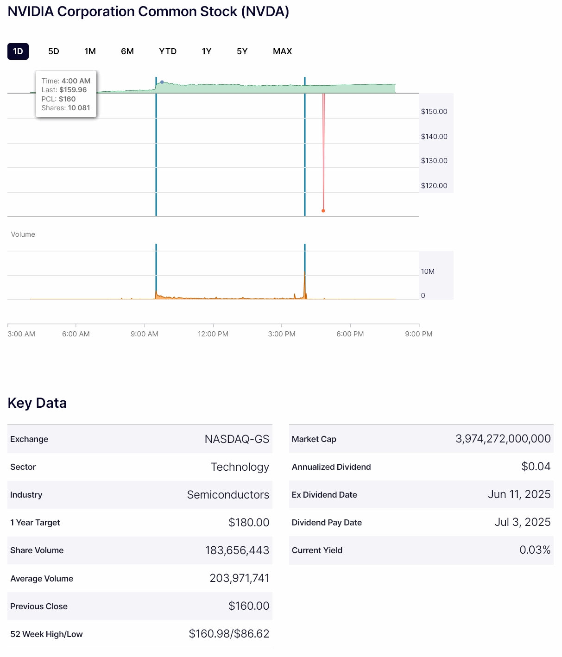Open the 1Y chart range
562x657 pixels.
(207, 51)
